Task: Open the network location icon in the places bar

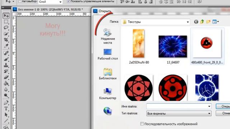Action: point(108,111)
